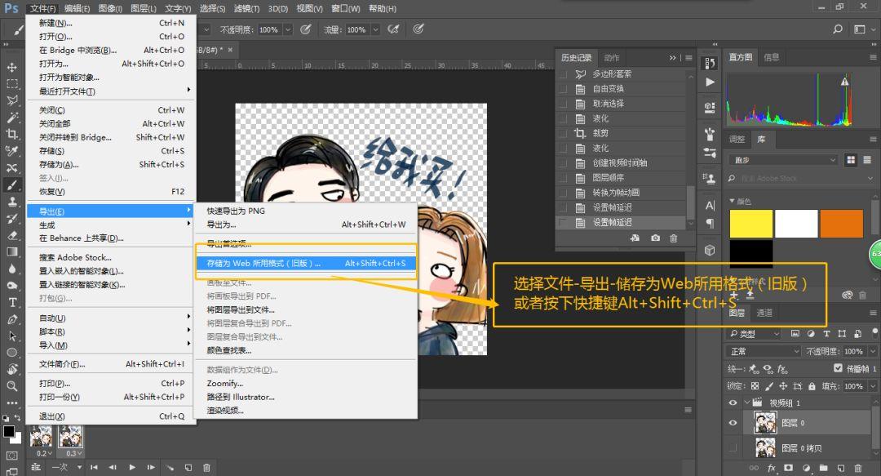Collapse the 颜色 section triangle
Viewport: 881px width, 476px height.
pyautogui.click(x=732, y=201)
